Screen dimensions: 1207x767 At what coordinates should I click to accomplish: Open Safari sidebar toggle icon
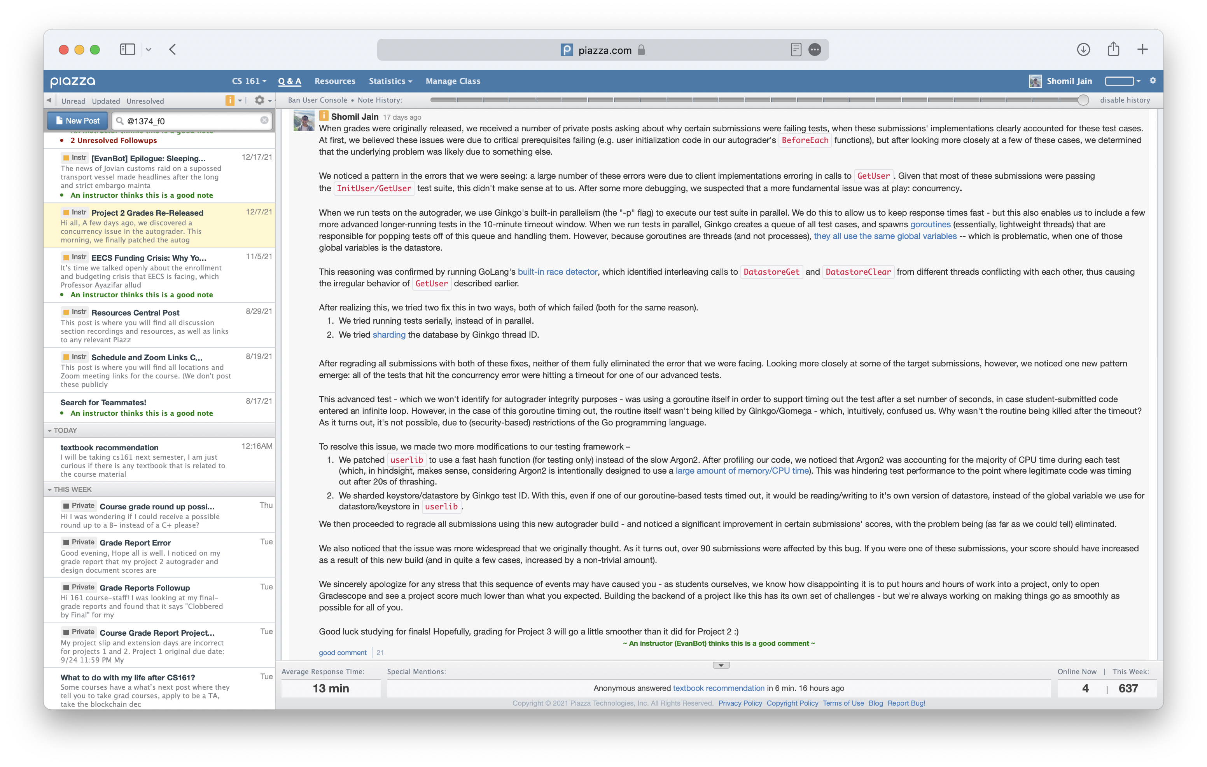127,49
